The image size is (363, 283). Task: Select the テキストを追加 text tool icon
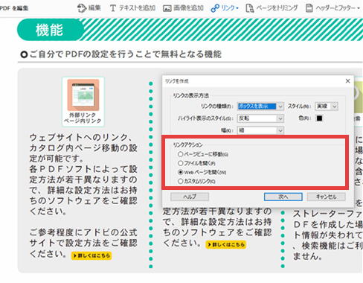pos(113,8)
